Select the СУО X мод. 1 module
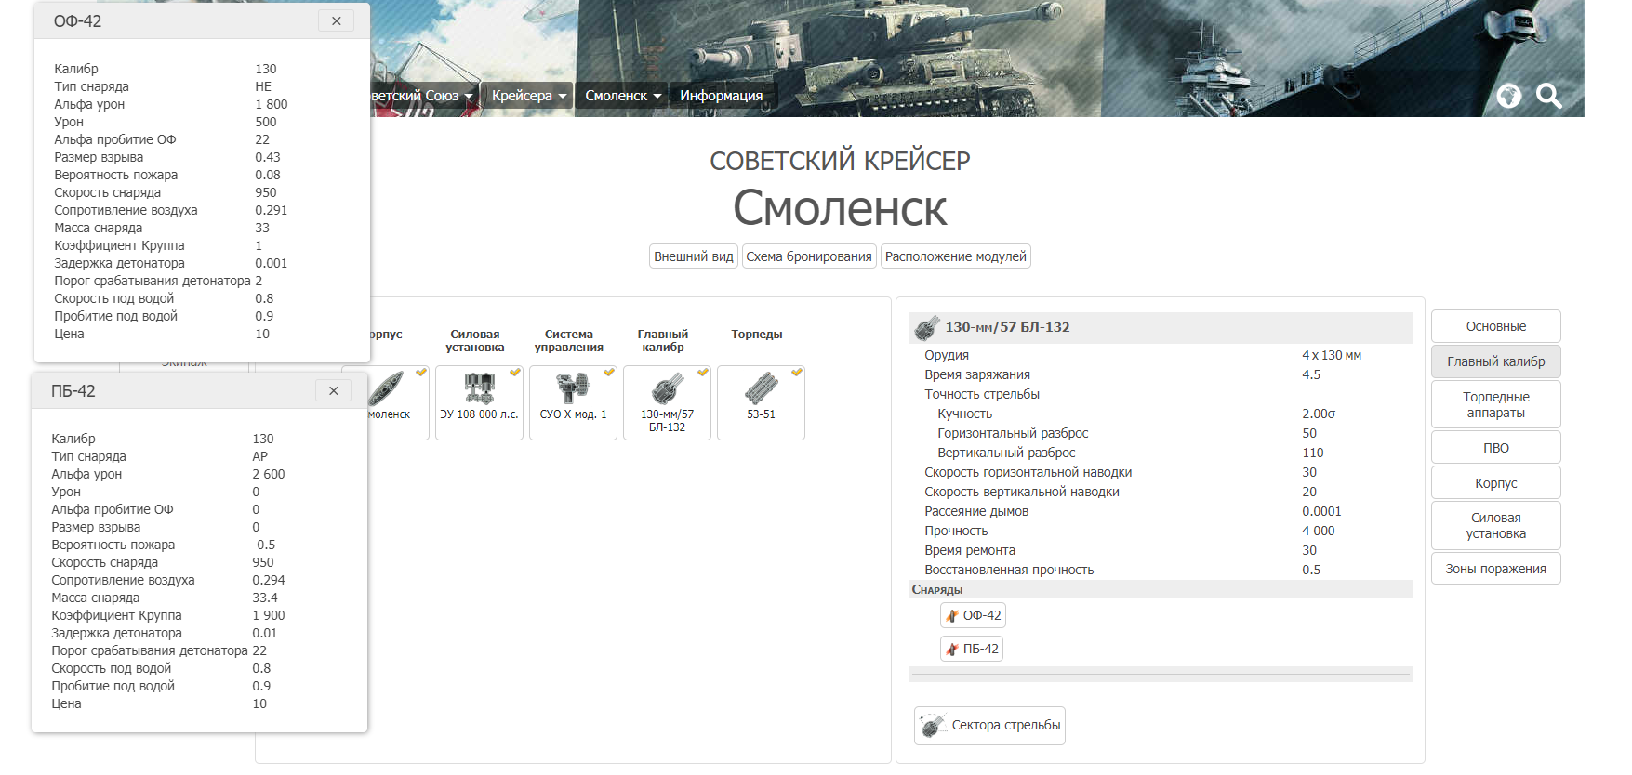The image size is (1632, 775). (x=573, y=402)
